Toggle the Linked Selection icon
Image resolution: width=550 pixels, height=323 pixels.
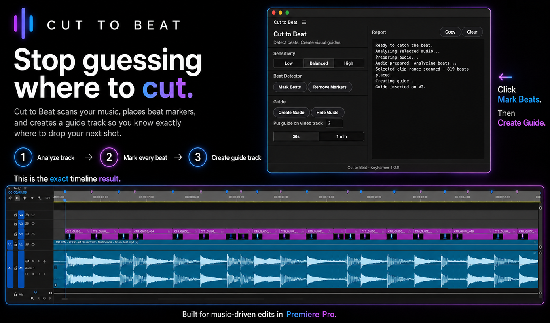point(25,198)
